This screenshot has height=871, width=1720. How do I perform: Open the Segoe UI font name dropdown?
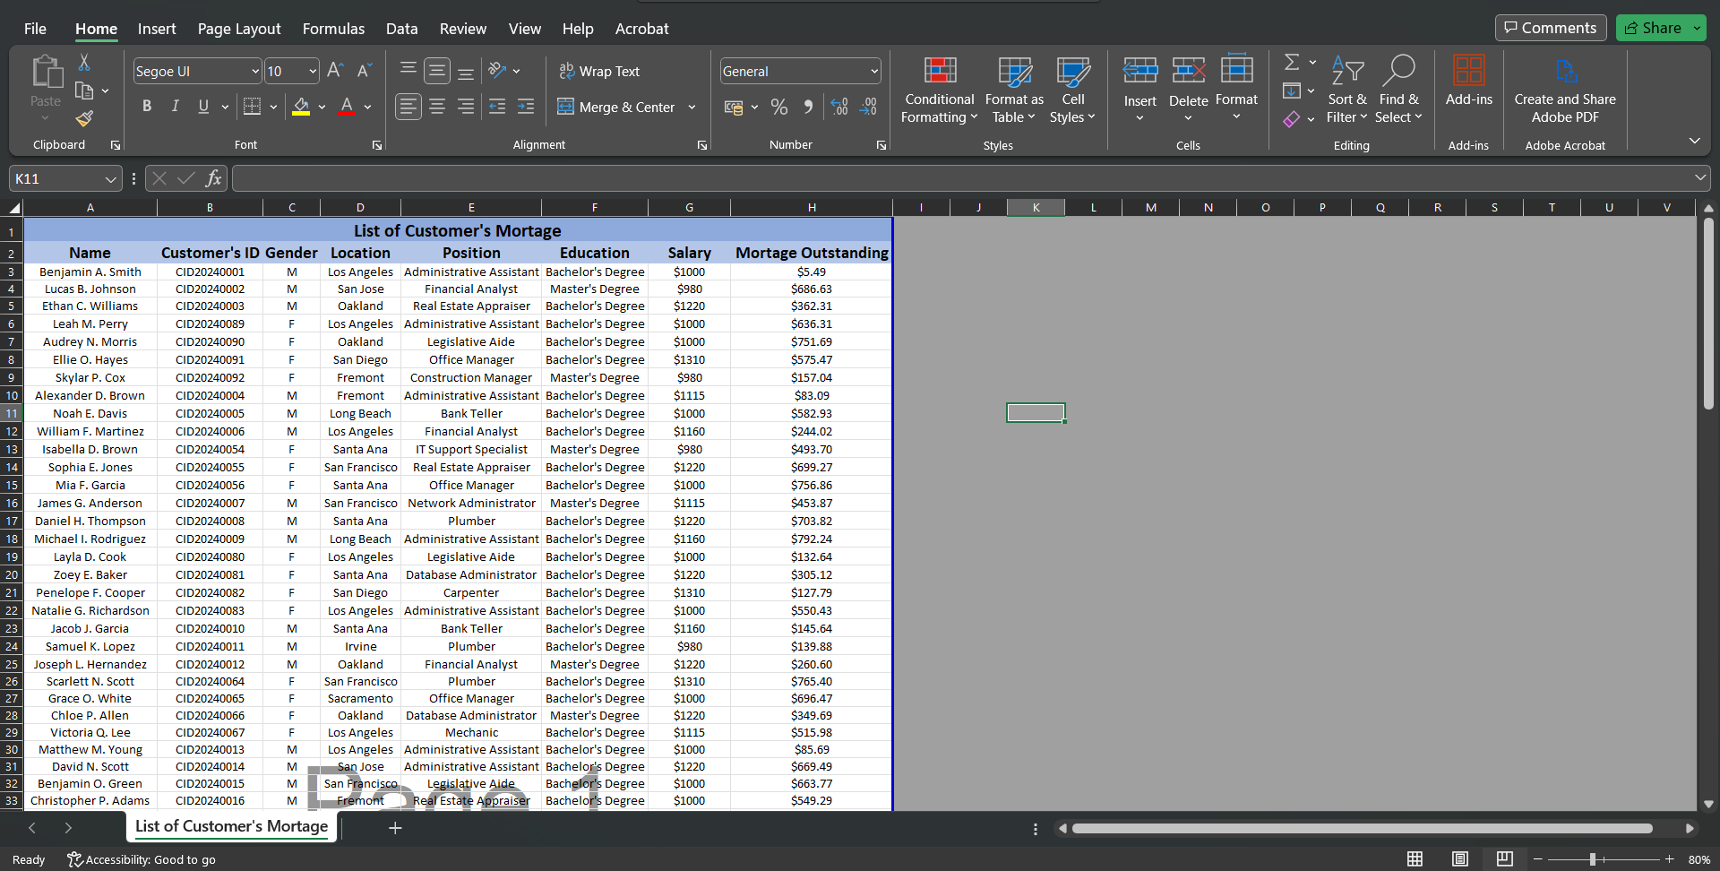click(254, 71)
